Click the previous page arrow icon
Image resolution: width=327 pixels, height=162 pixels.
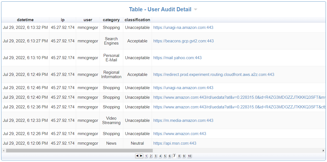(137, 156)
